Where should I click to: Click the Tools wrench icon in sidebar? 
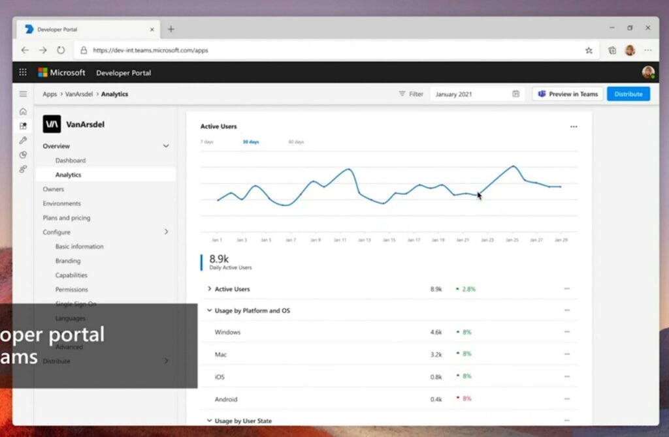click(x=24, y=140)
